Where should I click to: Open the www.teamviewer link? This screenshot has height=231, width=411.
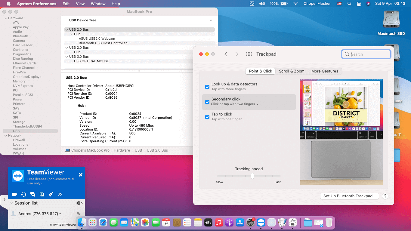pyautogui.click(x=63, y=224)
